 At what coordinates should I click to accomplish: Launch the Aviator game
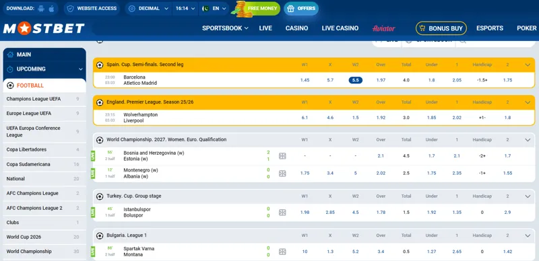(x=383, y=28)
